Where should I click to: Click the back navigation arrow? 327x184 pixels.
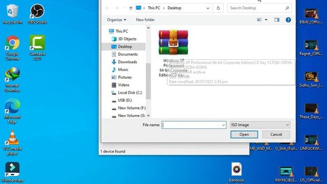[107, 8]
